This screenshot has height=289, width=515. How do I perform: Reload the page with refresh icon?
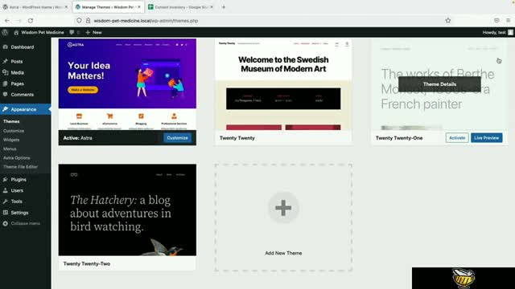click(31, 21)
